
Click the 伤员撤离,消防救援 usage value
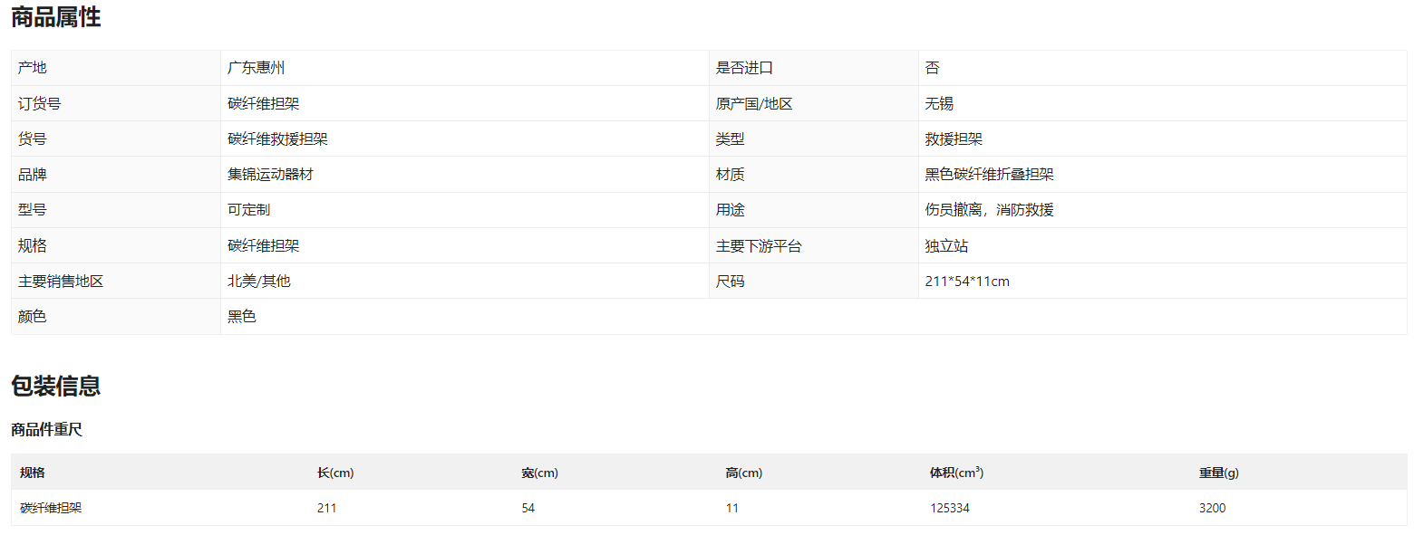989,210
